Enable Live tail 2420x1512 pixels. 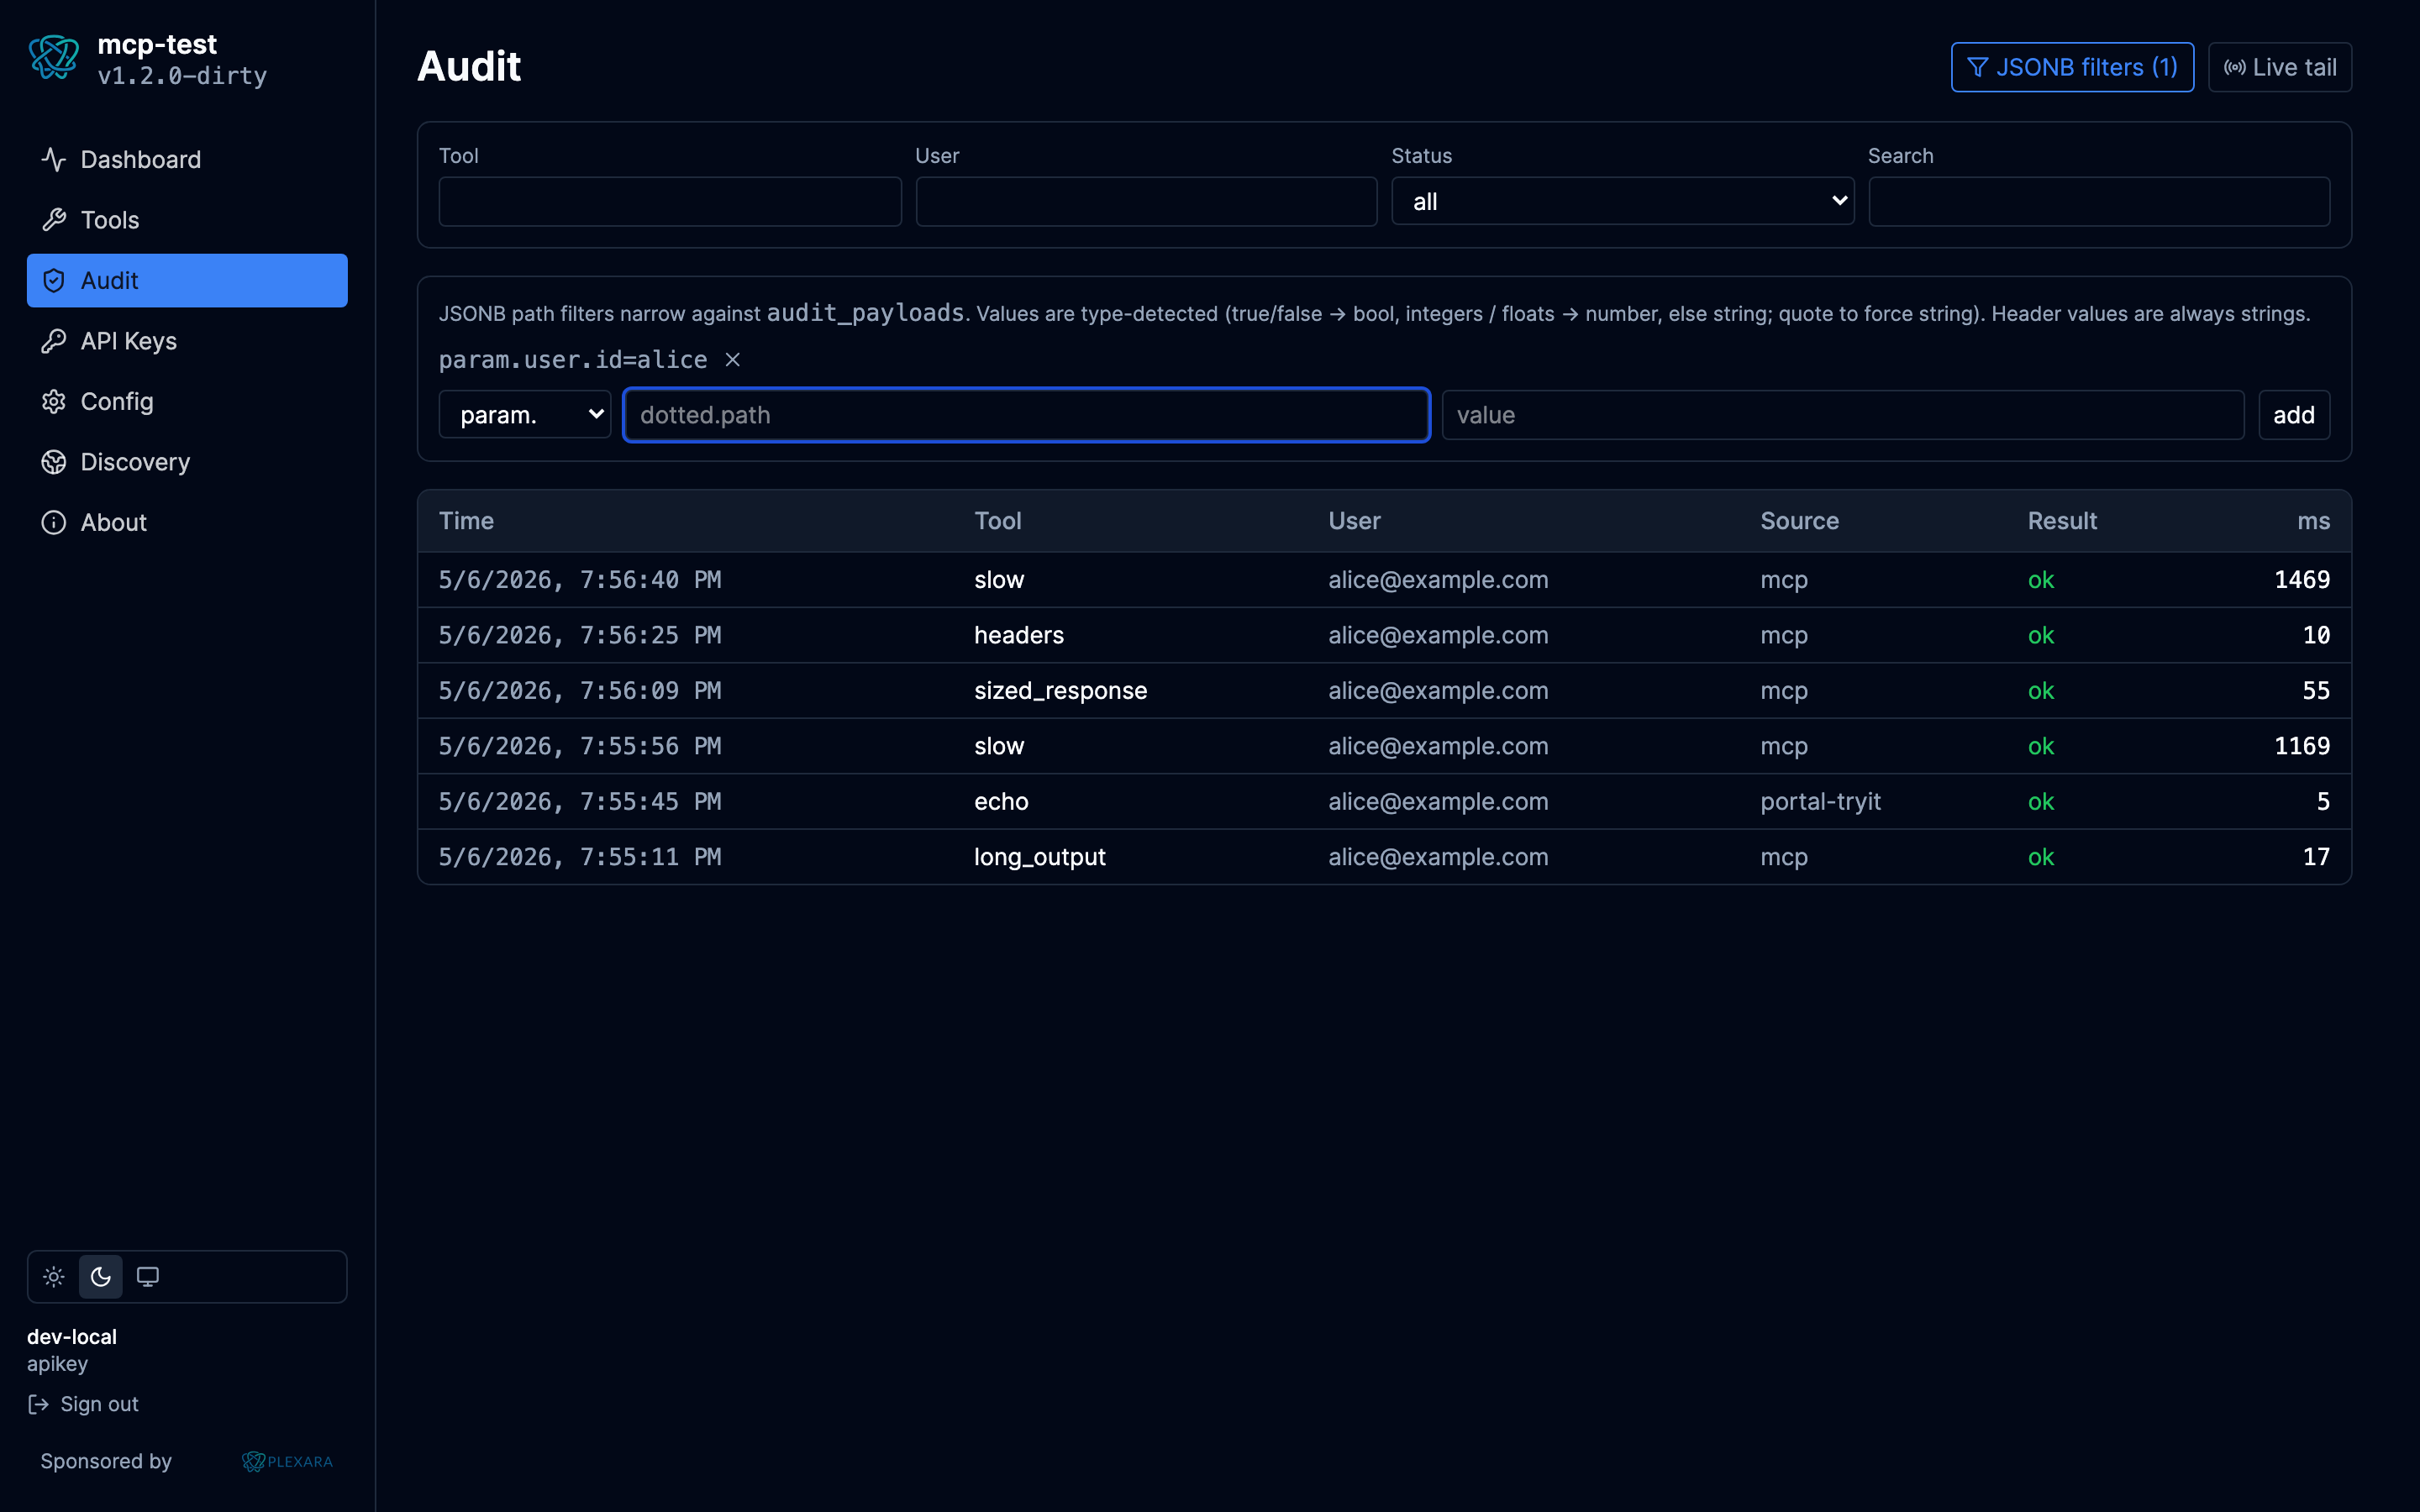click(x=2280, y=67)
